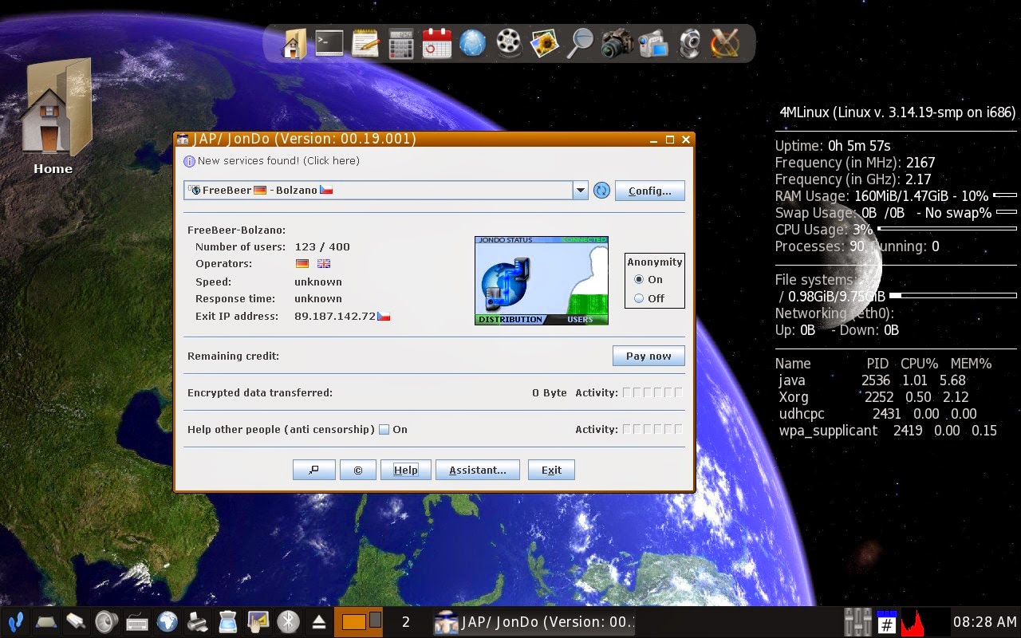Click the eject icon in the taskbar

[319, 621]
